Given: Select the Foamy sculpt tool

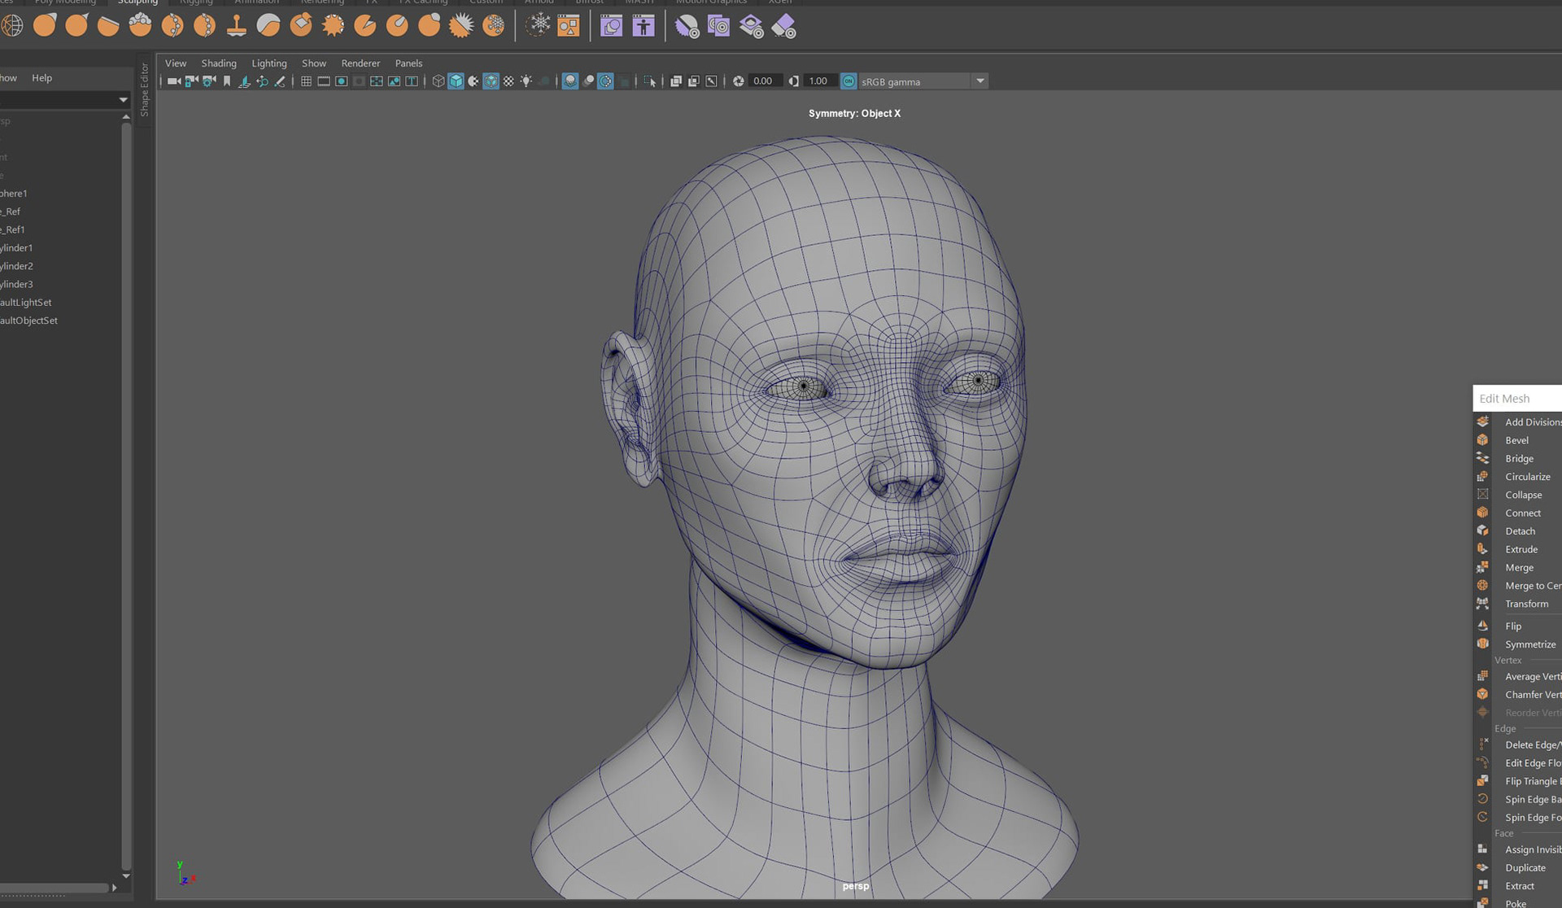Looking at the screenshot, I should coord(140,26).
